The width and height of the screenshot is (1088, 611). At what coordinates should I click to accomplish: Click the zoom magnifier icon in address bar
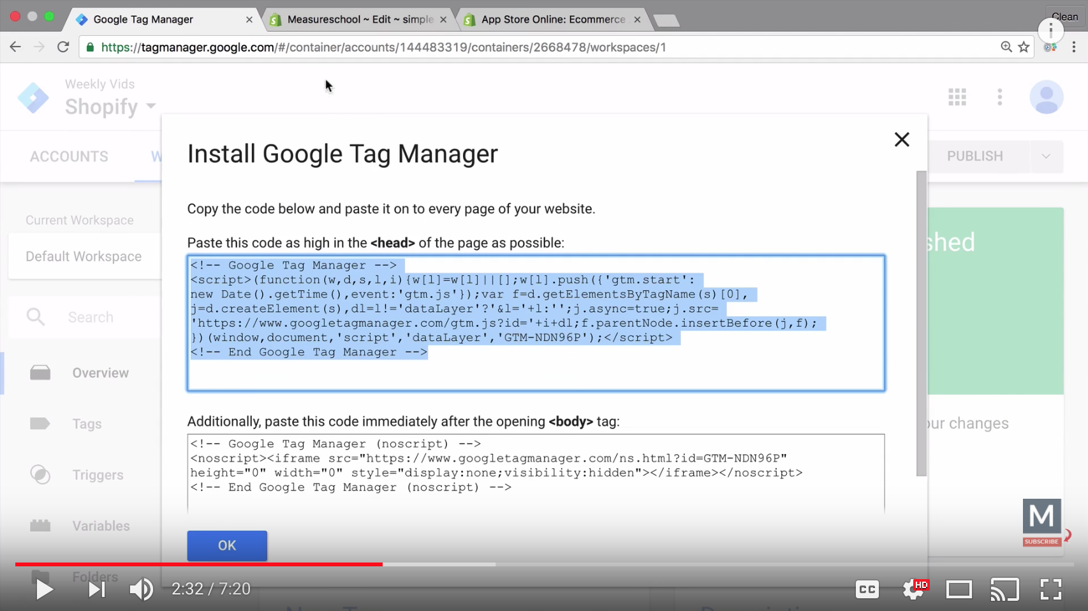(1006, 47)
